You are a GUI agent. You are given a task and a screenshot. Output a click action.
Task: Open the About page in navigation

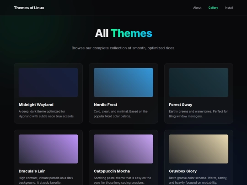pos(197,8)
